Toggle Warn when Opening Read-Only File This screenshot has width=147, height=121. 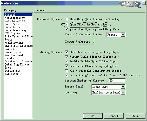66,29
